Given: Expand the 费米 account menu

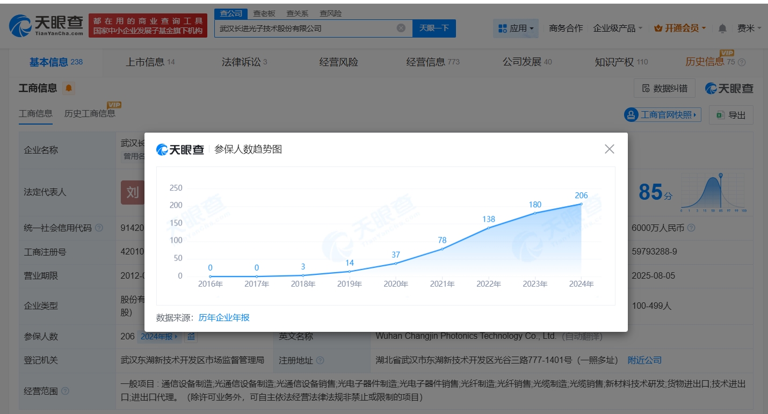Looking at the screenshot, I should 749,28.
